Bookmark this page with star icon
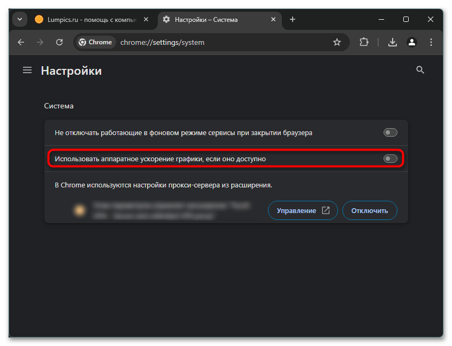This screenshot has width=452, height=346. click(336, 42)
